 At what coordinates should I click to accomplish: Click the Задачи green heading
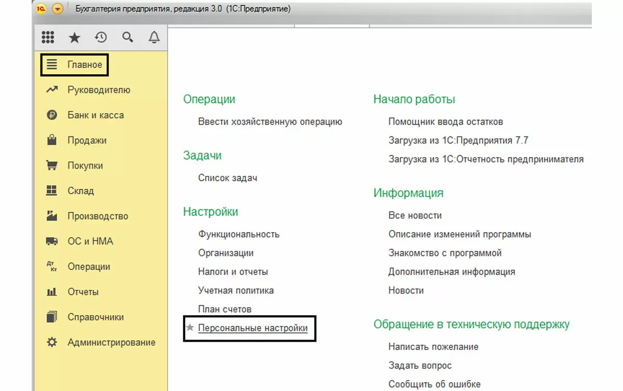(202, 155)
